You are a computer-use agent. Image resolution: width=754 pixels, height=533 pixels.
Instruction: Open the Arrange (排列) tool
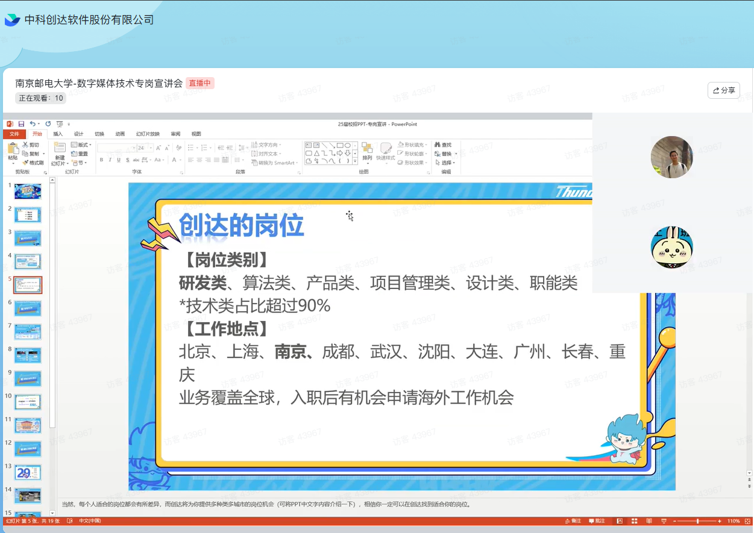tap(367, 149)
